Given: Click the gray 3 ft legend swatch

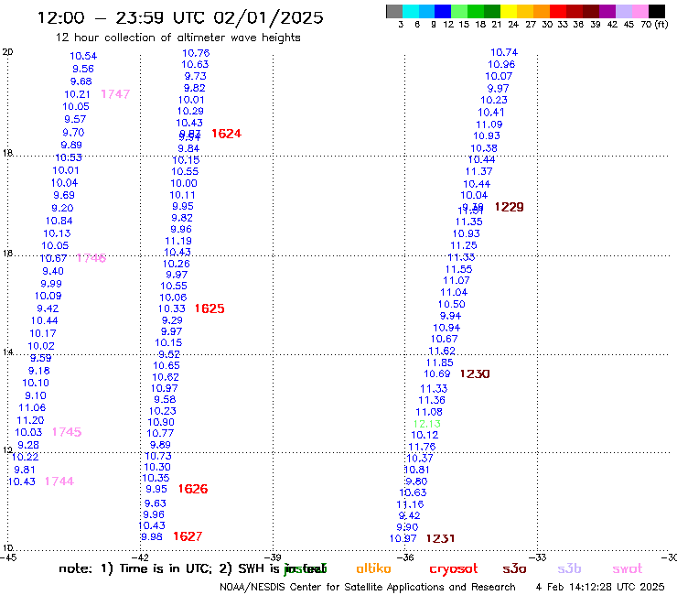Looking at the screenshot, I should pyautogui.click(x=394, y=11).
